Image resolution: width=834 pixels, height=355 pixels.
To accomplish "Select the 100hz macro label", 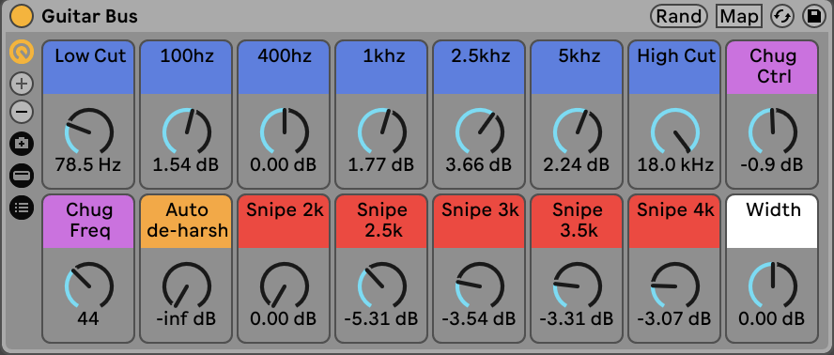I will point(186,68).
